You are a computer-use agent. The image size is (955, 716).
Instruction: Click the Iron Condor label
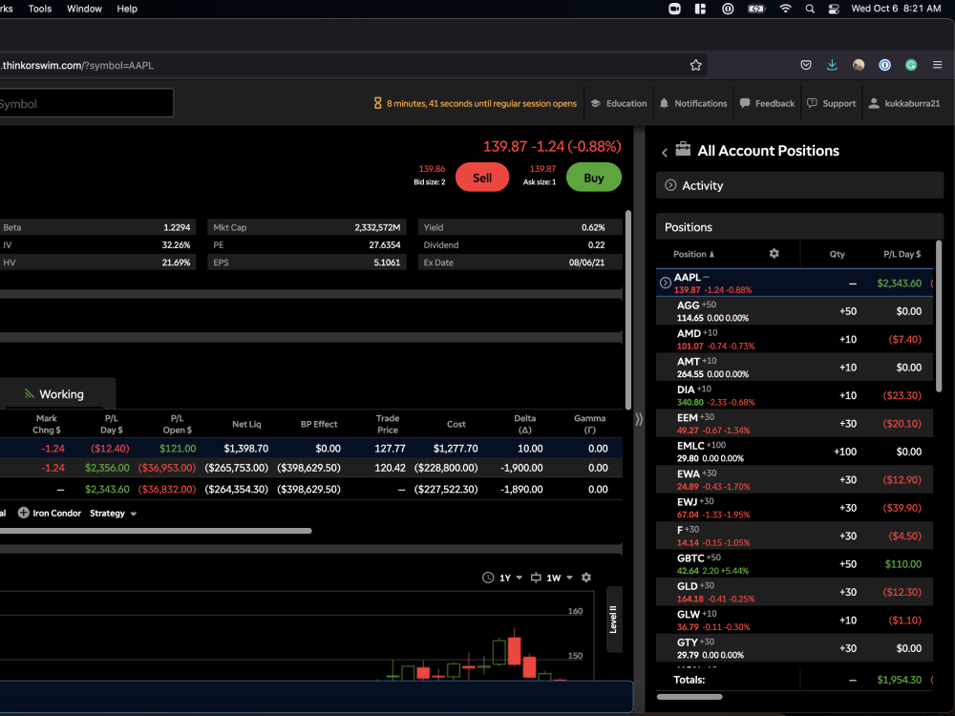click(56, 514)
